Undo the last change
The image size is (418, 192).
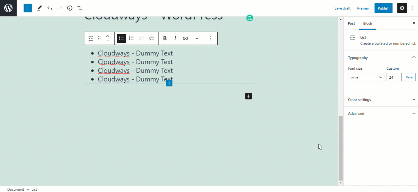coord(50,8)
